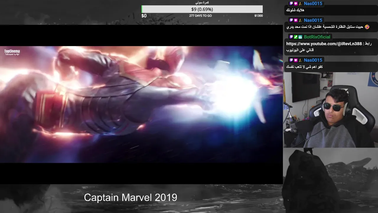378x213 pixels.
Task: Click the Twitch badge beside BotRixOficial
Action: (291, 37)
